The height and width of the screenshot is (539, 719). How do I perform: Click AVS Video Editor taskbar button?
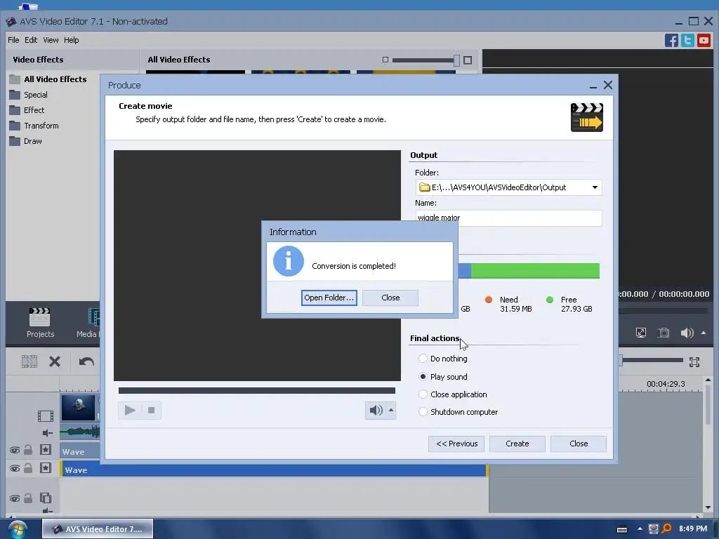(98, 529)
